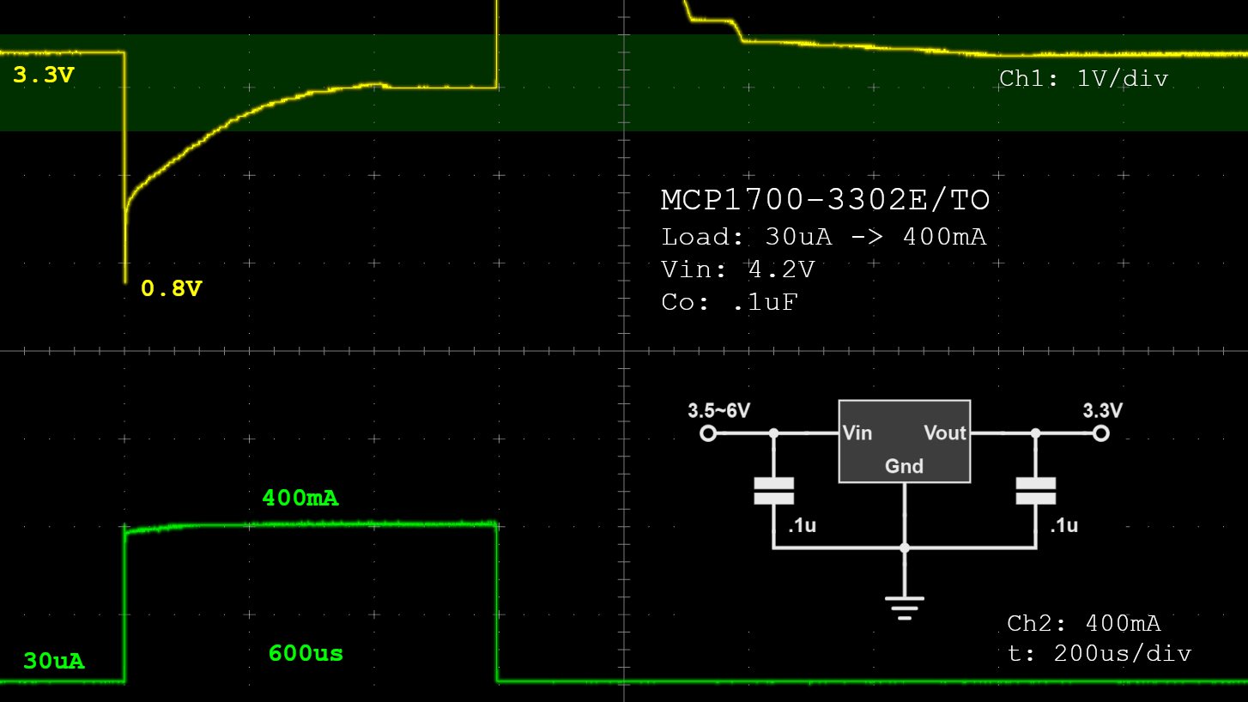
Task: Click the input terminal circle
Action: coord(708,433)
